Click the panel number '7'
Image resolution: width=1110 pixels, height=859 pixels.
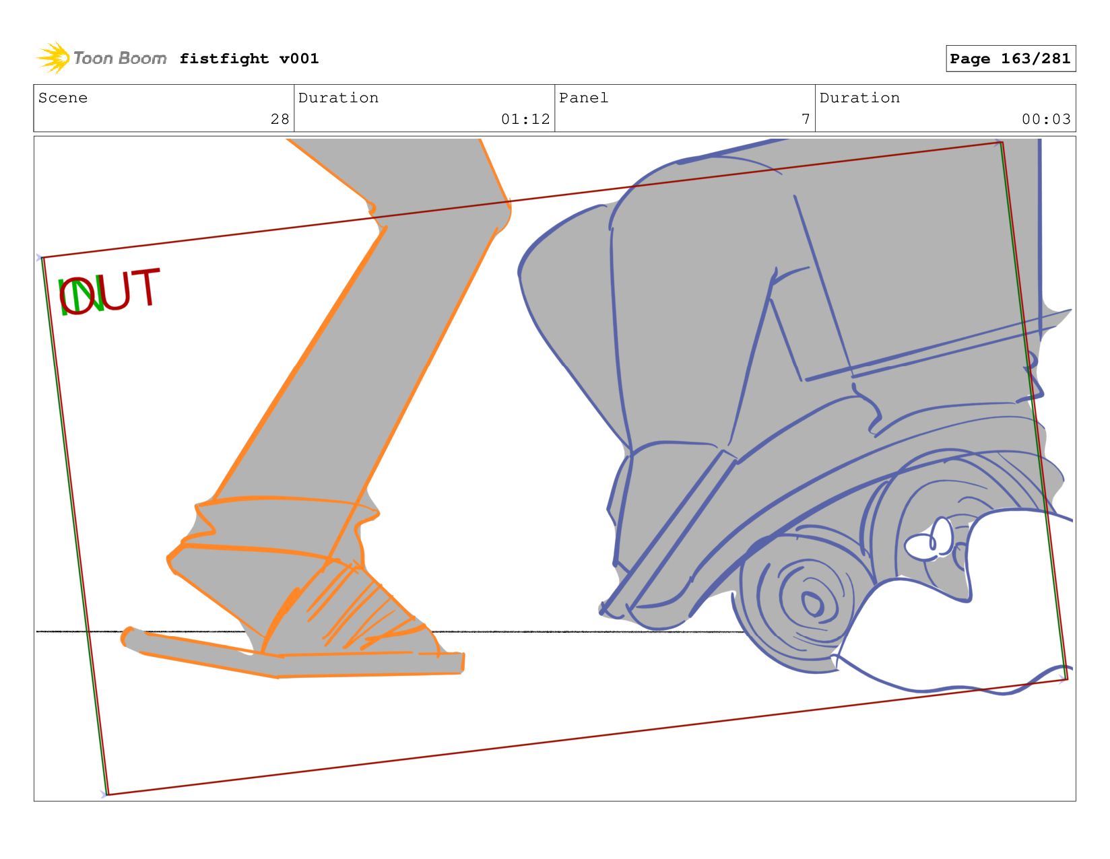(x=806, y=119)
